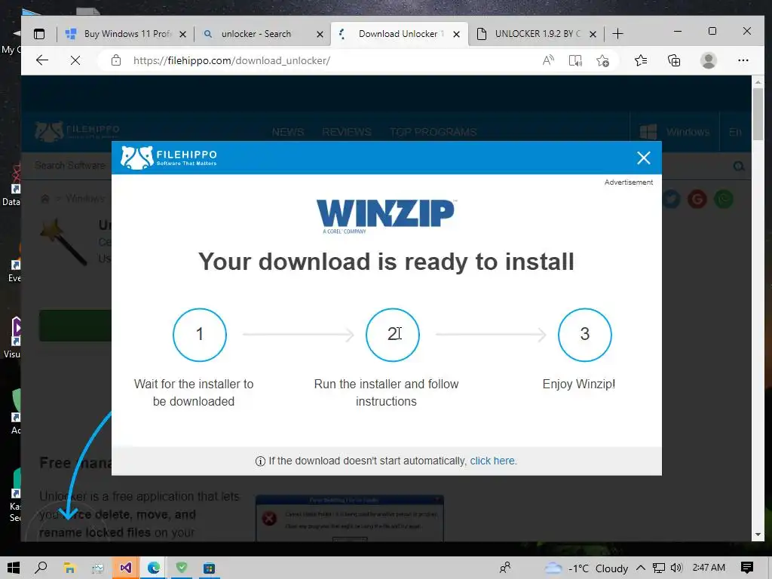Open the browser profile menu
The image size is (772, 579).
(709, 60)
